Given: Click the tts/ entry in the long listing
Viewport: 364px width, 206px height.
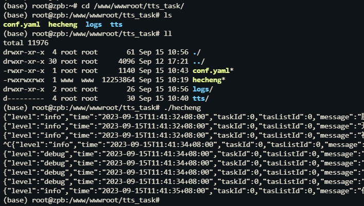Looking at the screenshot, I should tap(201, 99).
